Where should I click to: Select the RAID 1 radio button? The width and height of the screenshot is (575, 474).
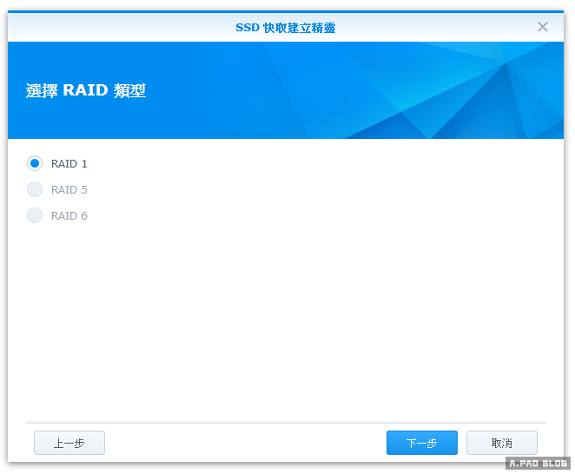35,163
